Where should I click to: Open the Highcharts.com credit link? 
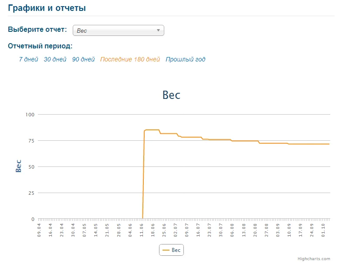pyautogui.click(x=314, y=259)
